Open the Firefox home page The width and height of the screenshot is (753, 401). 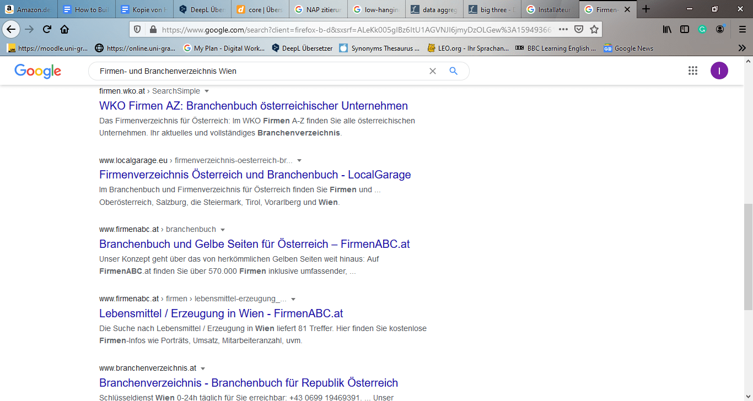(x=64, y=29)
